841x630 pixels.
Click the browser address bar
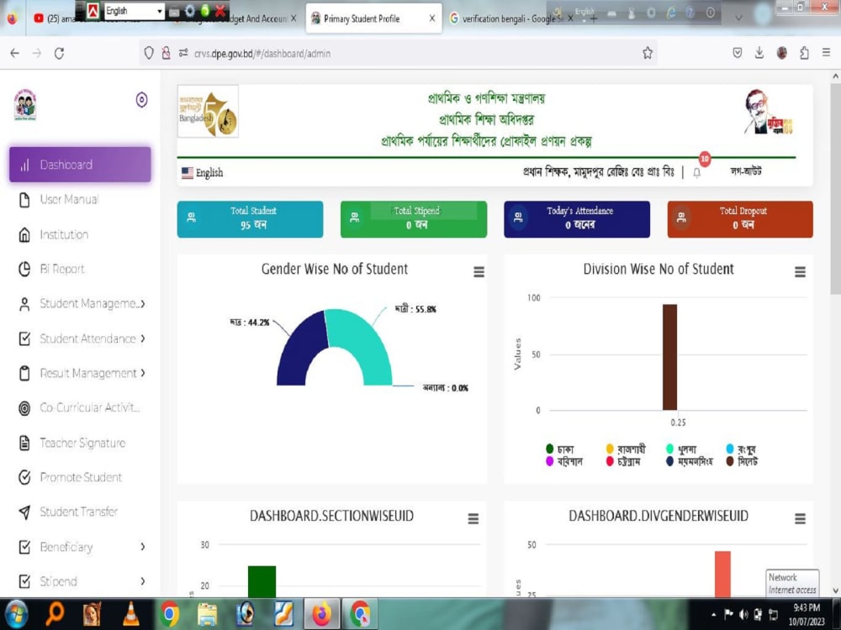pos(398,53)
